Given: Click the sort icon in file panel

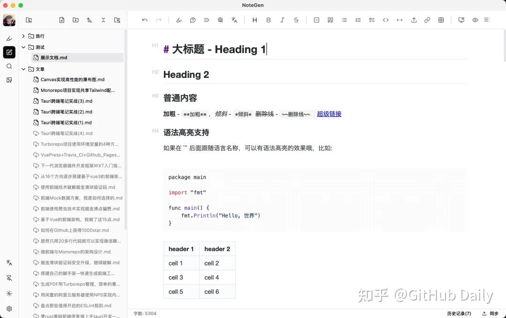Looking at the screenshot, I should (x=89, y=20).
